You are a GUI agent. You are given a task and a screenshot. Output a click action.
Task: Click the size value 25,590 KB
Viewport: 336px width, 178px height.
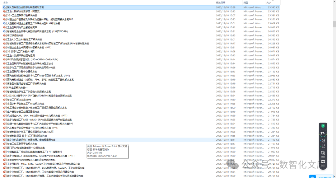[273, 7]
